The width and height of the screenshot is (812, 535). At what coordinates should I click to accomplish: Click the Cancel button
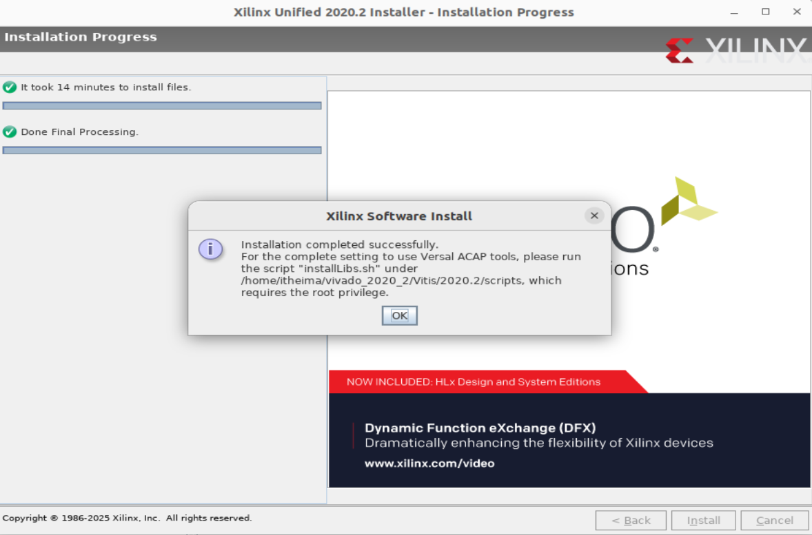[x=774, y=520]
